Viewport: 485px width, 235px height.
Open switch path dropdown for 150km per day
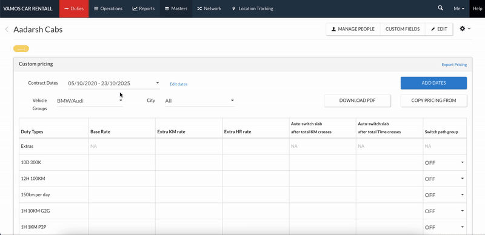444,195
